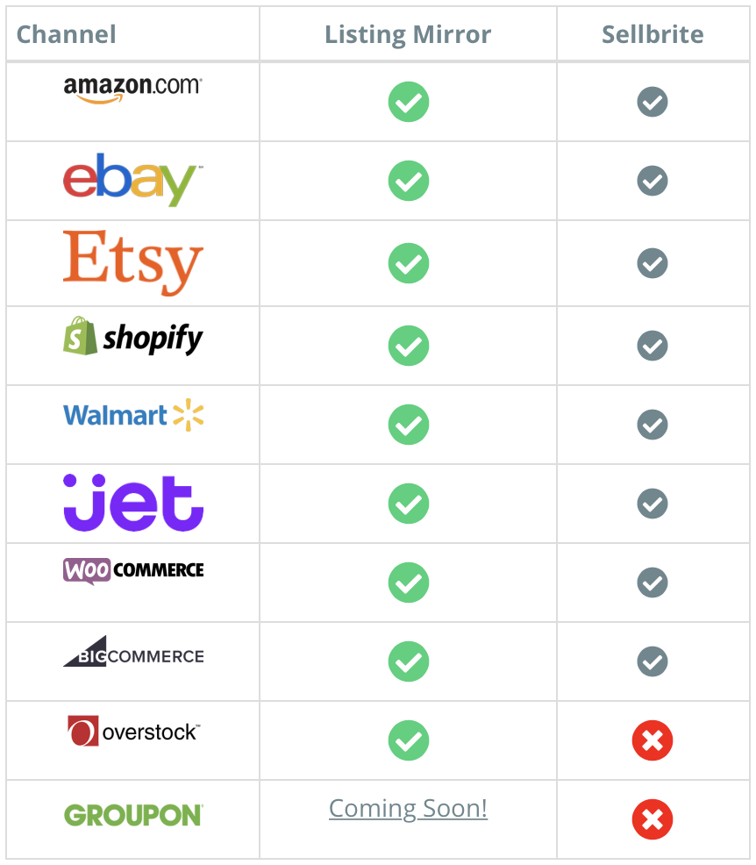This screenshot has width=756, height=865.
Task: Click the Overstock logo
Action: point(133,731)
